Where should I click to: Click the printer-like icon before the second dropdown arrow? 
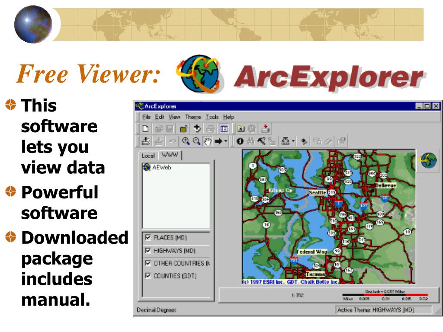[x=286, y=141]
